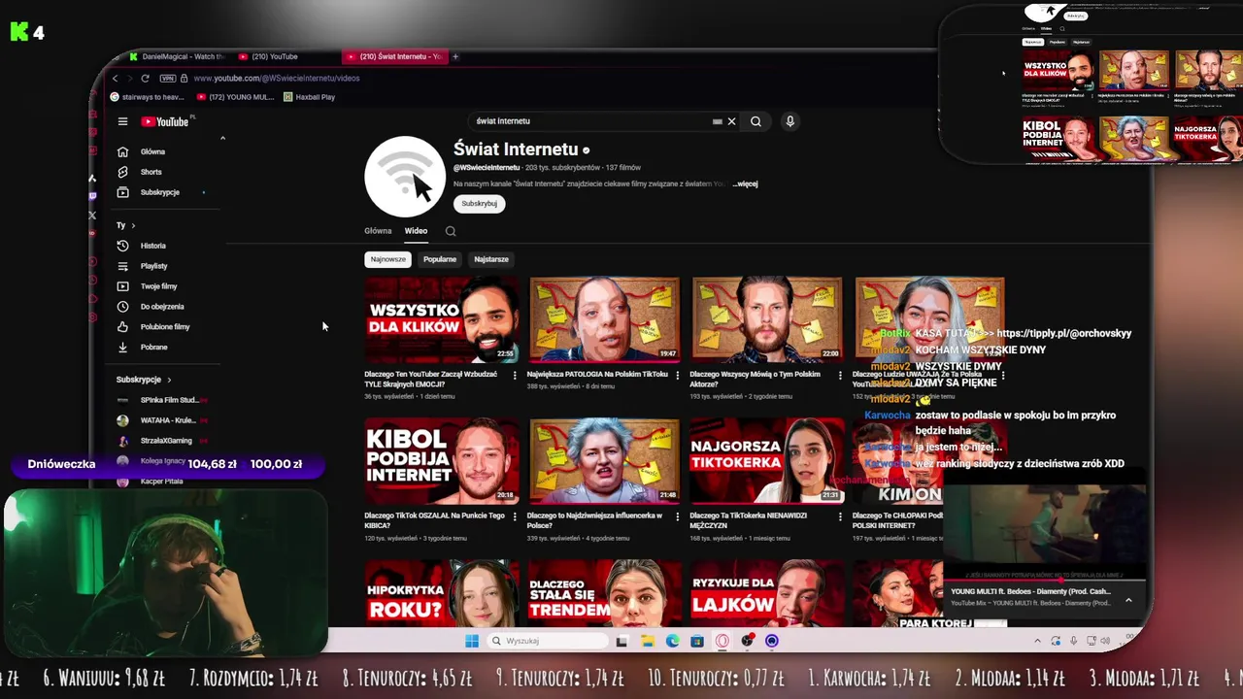
Task: Open Opera GX taskbar icon
Action: pos(722,641)
